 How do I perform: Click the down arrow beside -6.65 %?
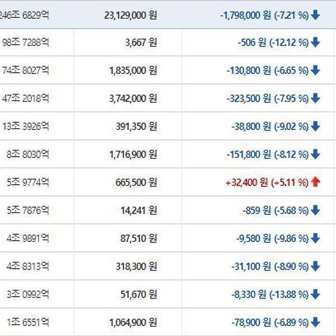click(x=315, y=71)
